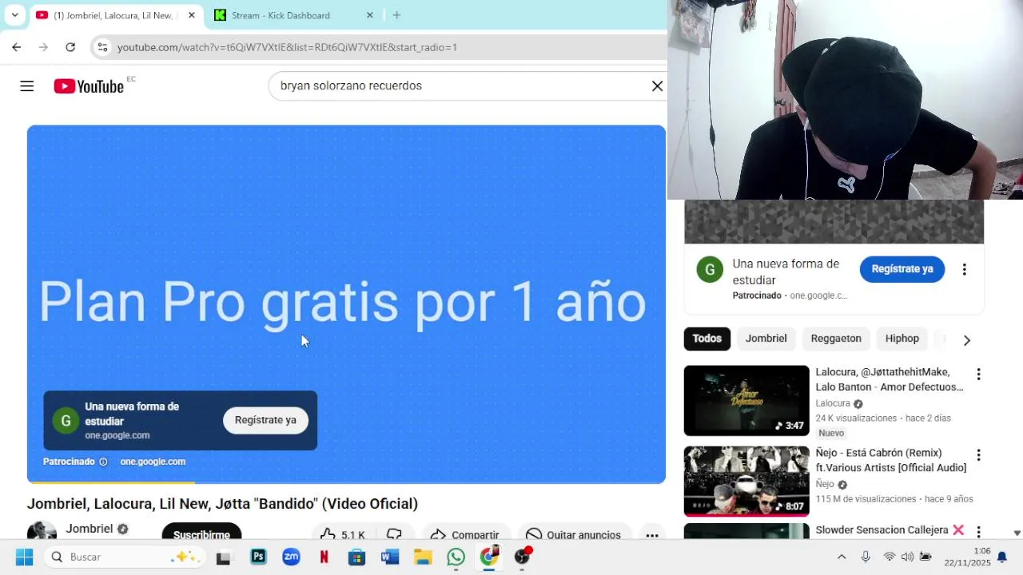1023x575 pixels.
Task: Click Chrome icon on the taskbar
Action: pos(489,557)
